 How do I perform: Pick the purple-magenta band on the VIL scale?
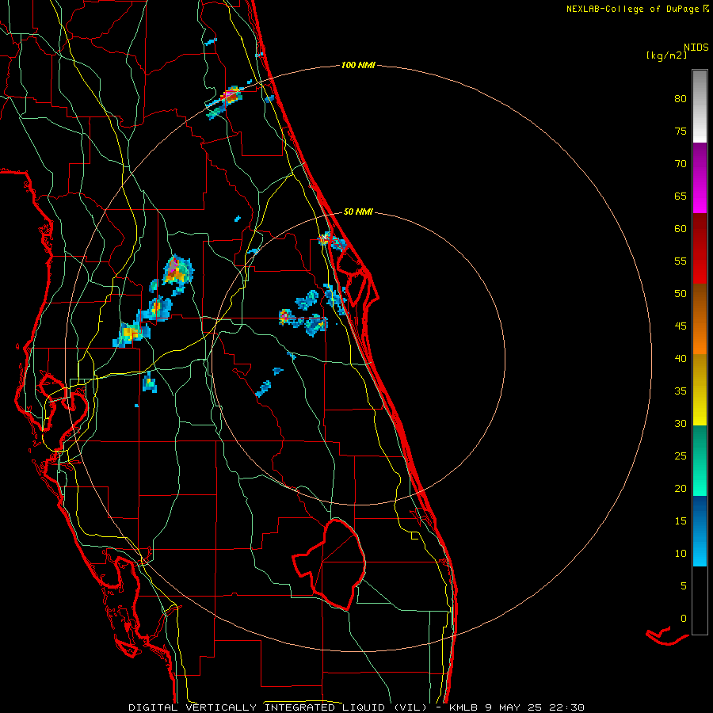click(x=700, y=177)
